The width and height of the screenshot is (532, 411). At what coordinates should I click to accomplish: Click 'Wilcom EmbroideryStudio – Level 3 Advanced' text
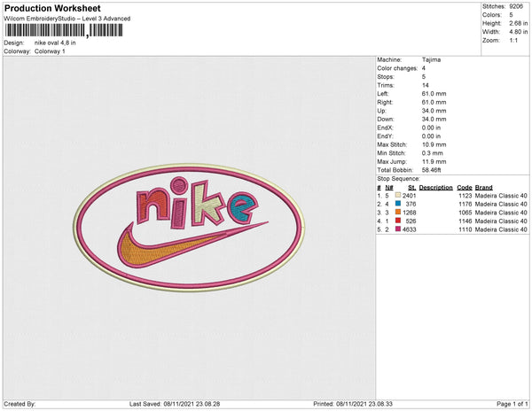67,19
